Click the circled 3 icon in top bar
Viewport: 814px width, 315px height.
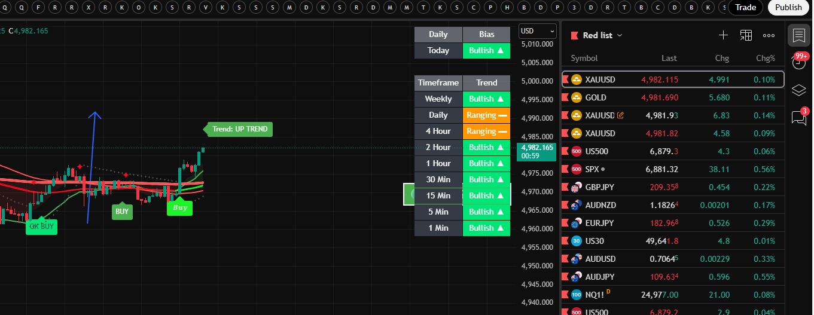[575, 7]
